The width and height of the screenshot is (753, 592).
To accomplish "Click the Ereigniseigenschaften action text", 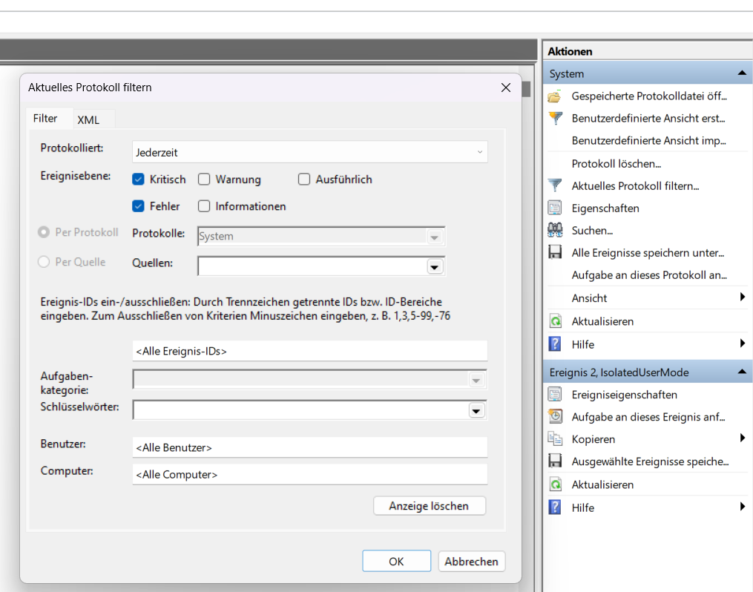I will pos(625,395).
